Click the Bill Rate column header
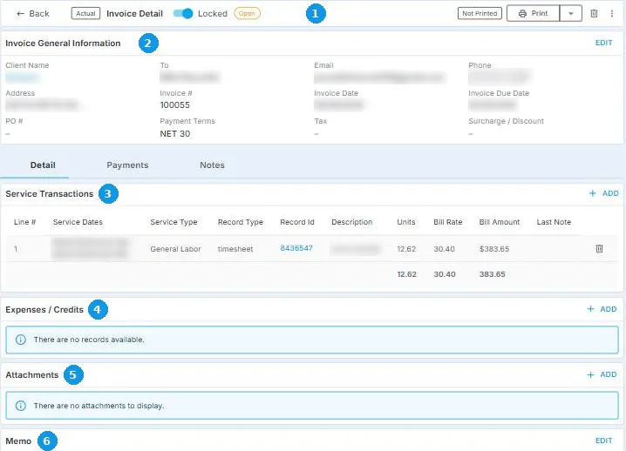 [x=448, y=222]
